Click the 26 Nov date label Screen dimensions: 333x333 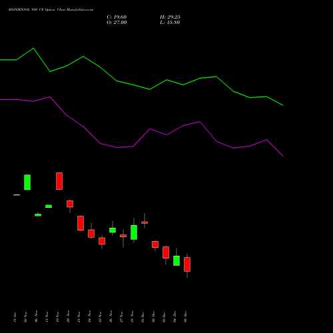111,317
